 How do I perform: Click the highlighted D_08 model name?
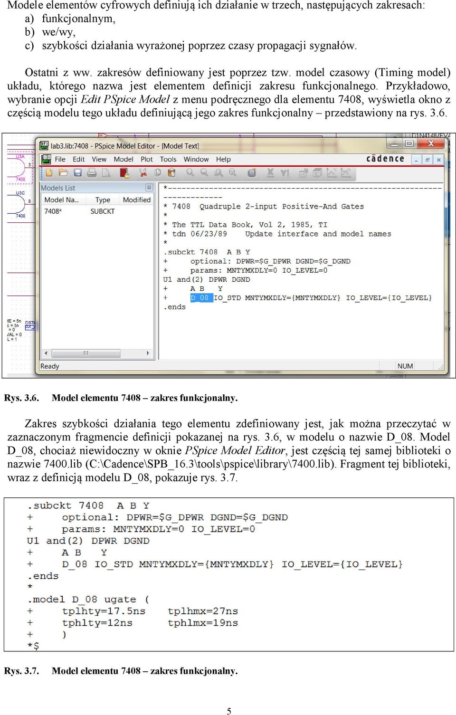coord(201,298)
